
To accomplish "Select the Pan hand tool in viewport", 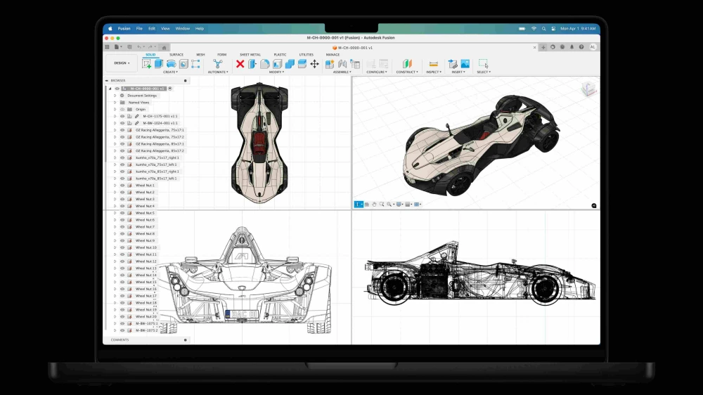I will tap(374, 204).
